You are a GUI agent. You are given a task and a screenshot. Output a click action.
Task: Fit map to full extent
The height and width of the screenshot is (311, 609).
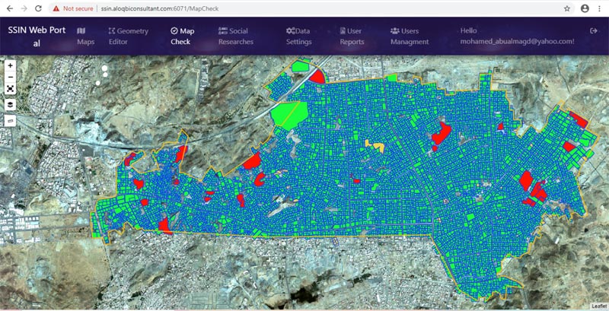pyautogui.click(x=11, y=88)
